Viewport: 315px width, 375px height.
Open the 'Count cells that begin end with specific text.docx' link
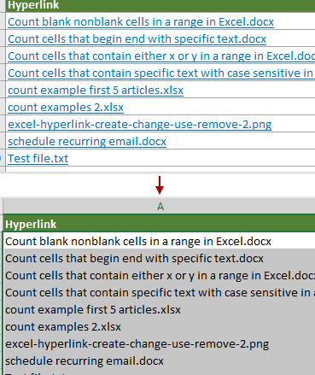click(137, 39)
